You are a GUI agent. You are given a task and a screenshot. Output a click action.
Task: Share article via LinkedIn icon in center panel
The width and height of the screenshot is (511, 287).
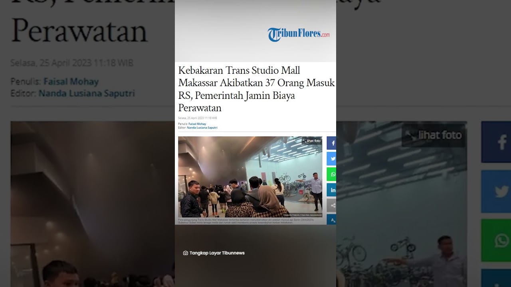click(331, 190)
